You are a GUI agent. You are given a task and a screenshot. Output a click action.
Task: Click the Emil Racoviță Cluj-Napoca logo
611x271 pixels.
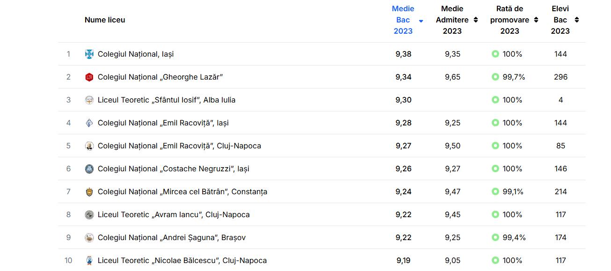click(x=89, y=146)
